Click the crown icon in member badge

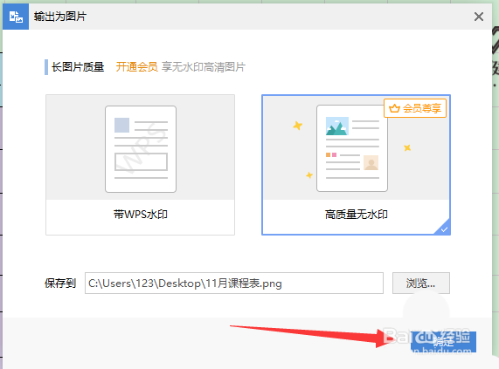click(x=394, y=108)
